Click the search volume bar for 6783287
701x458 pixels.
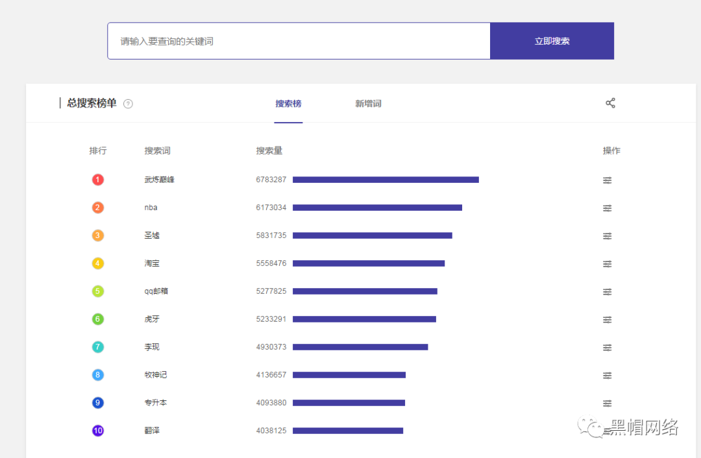(386, 180)
